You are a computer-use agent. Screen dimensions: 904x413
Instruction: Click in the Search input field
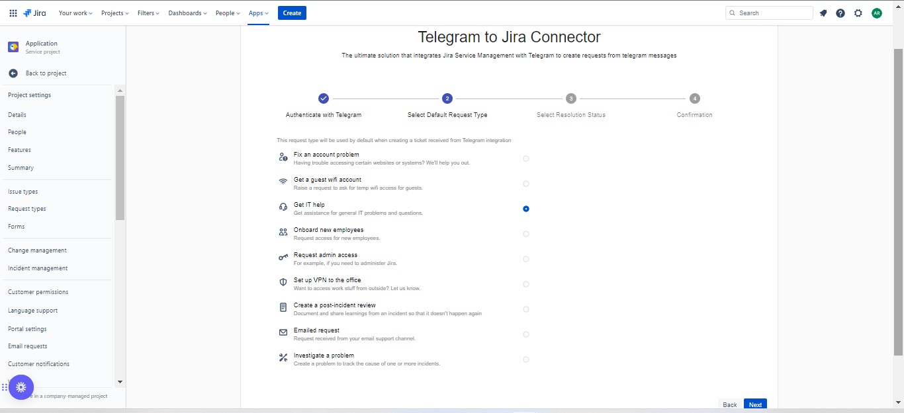pos(773,13)
